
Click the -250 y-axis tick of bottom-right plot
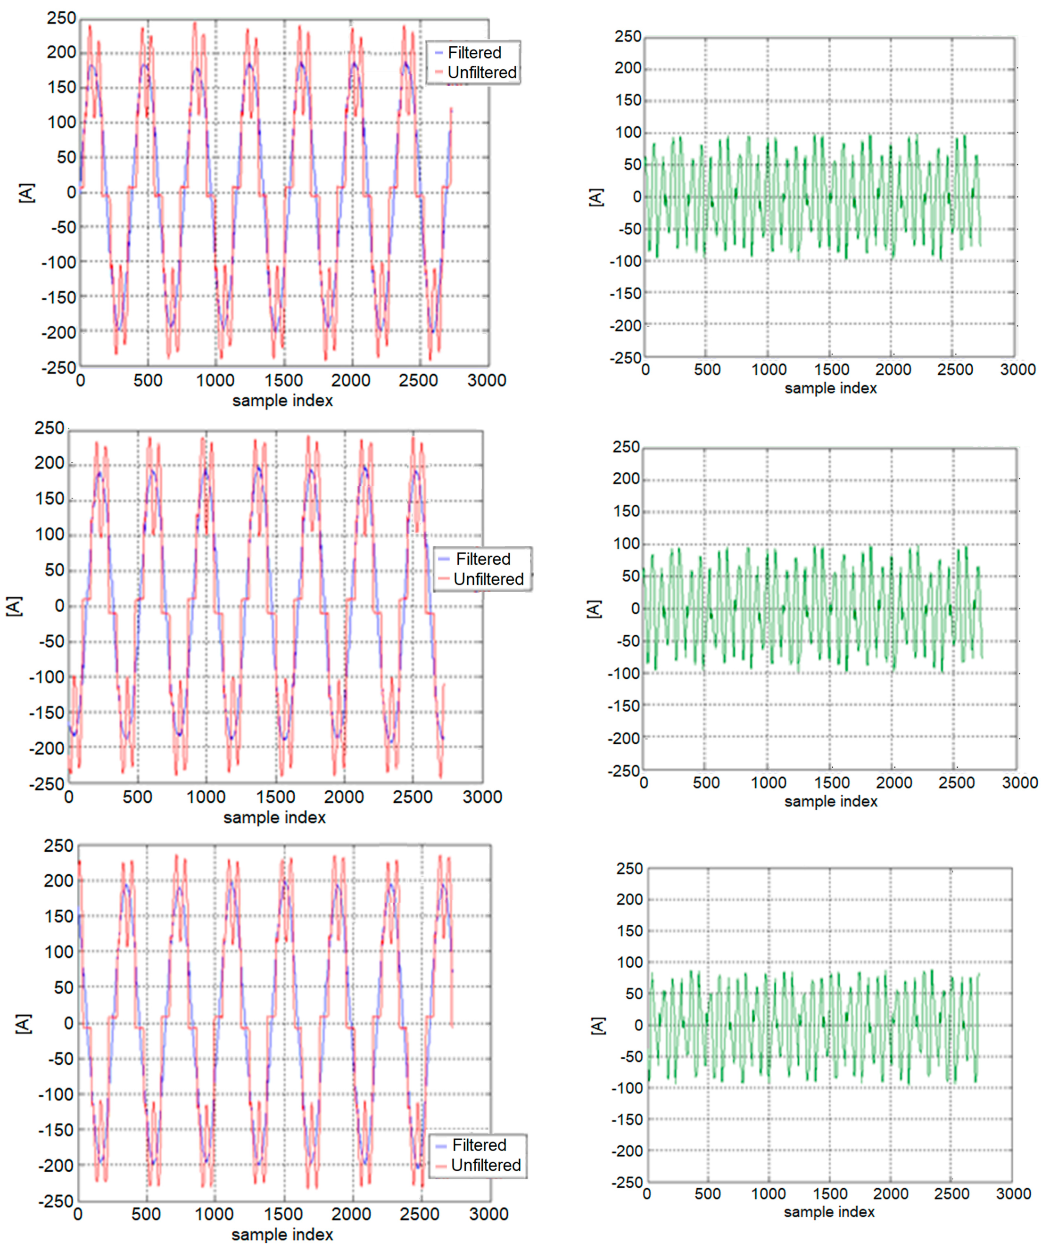[627, 1182]
